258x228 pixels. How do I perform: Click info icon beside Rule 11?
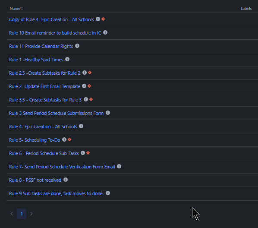point(77,46)
